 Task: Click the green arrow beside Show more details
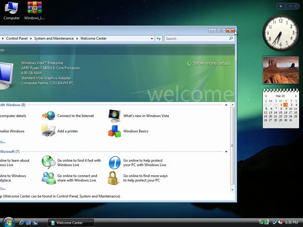click(189, 63)
